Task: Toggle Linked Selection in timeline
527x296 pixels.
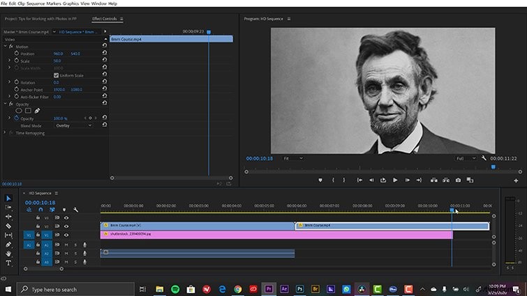Action: (52, 210)
